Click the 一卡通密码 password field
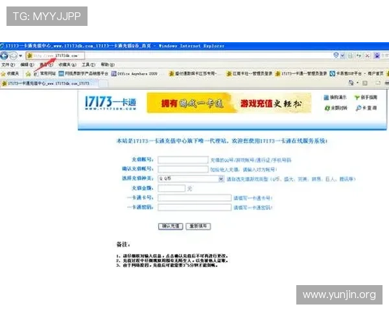This screenshot has height=311, width=389. pyautogui.click(x=194, y=207)
